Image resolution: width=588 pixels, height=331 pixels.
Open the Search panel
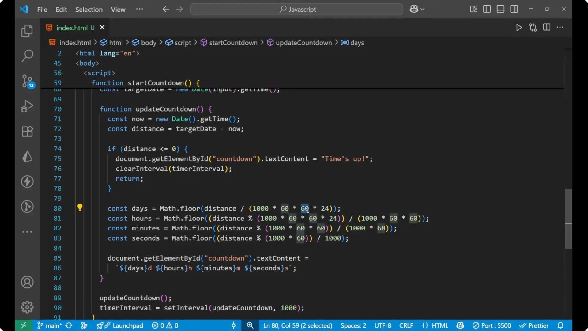click(x=27, y=56)
